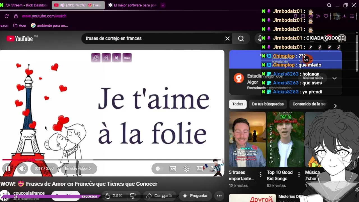
Task: Click the 'Visitar sitio' ad button
Action: click(313, 78)
